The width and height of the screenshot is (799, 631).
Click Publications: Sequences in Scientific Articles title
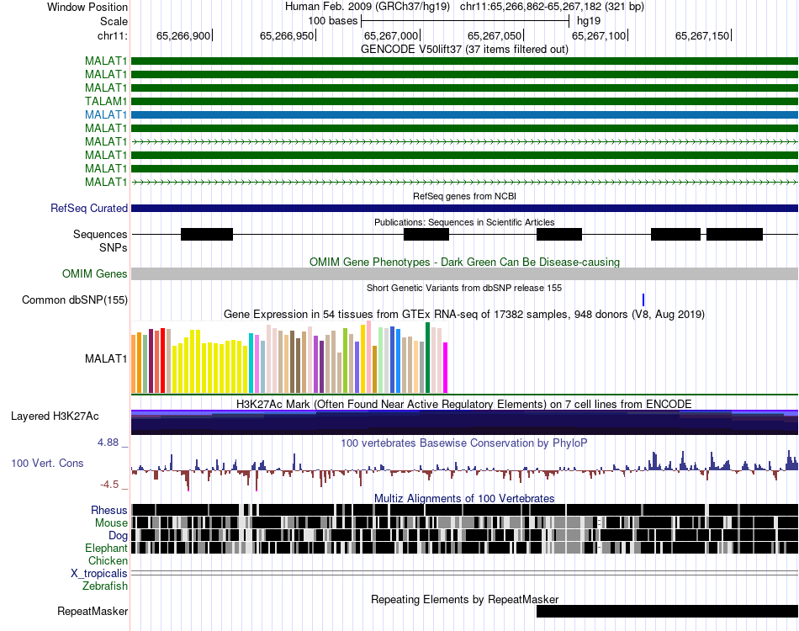point(464,222)
